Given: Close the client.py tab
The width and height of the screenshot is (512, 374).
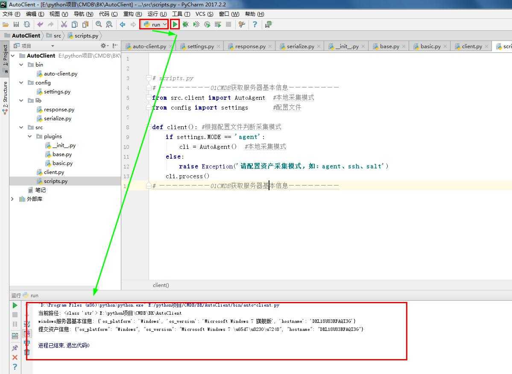Looking at the screenshot, I should (486, 46).
